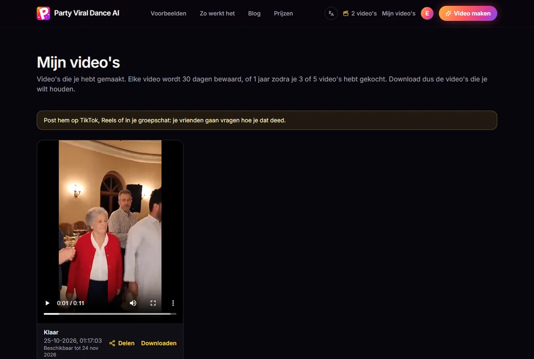
Task: Open the Blog page
Action: pyautogui.click(x=254, y=13)
